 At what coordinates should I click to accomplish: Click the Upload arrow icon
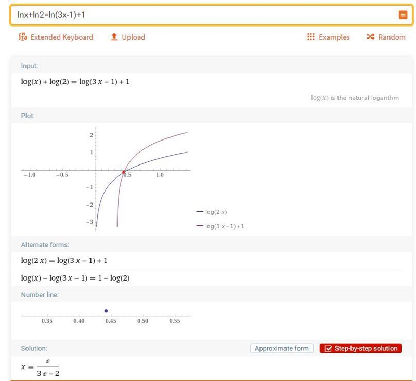pyautogui.click(x=114, y=37)
